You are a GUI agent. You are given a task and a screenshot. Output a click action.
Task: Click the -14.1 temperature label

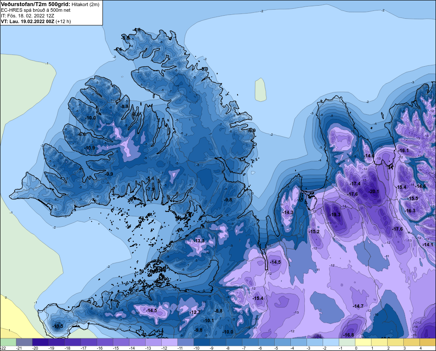pyautogui.click(x=428, y=245)
